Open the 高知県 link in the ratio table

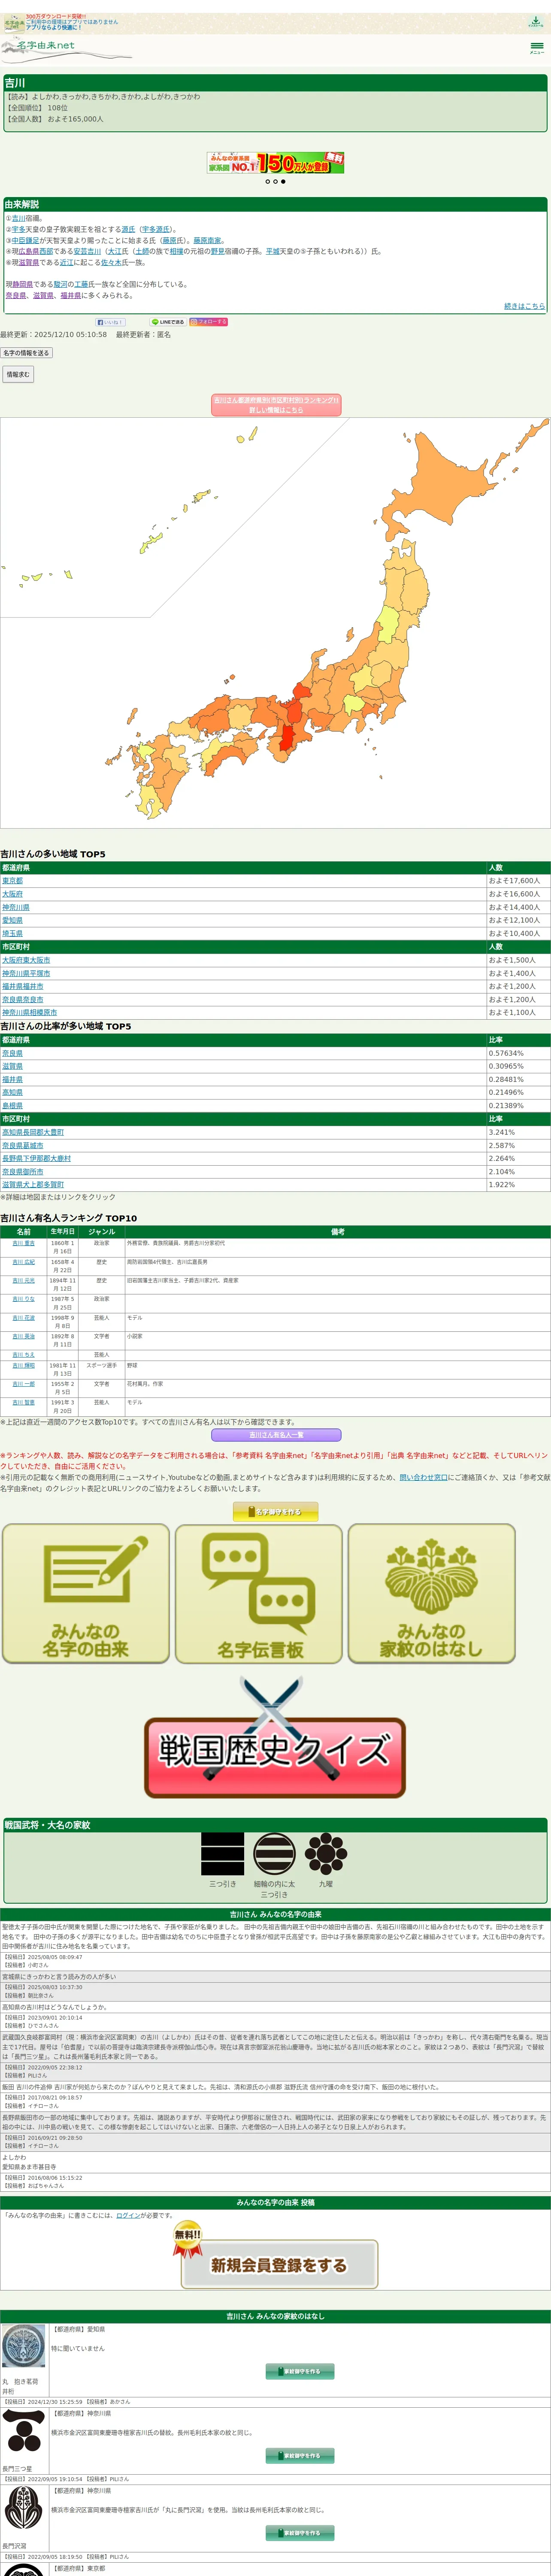pyautogui.click(x=12, y=1092)
